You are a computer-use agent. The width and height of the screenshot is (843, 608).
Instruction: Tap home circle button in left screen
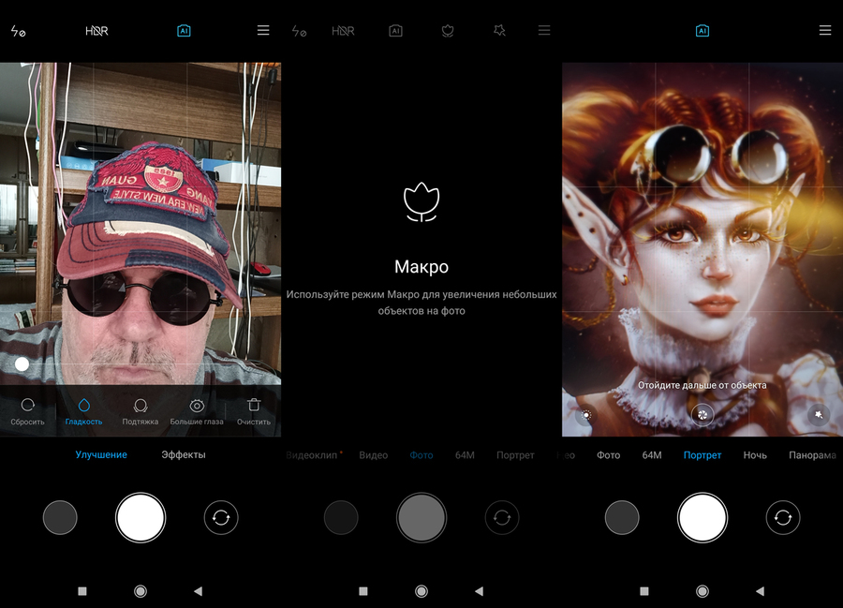tap(140, 591)
